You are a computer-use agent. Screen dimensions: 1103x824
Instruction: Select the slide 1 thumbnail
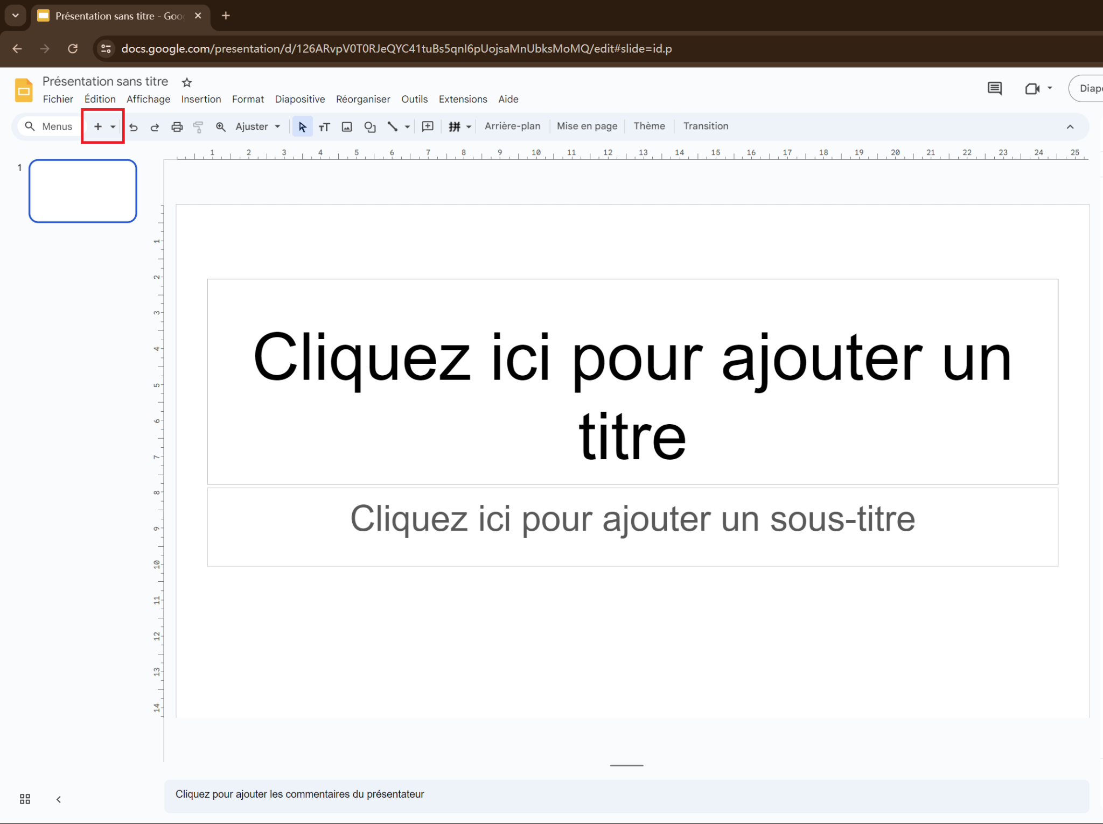83,191
